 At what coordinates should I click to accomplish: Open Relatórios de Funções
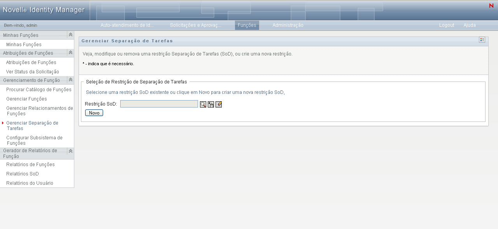pos(30,165)
